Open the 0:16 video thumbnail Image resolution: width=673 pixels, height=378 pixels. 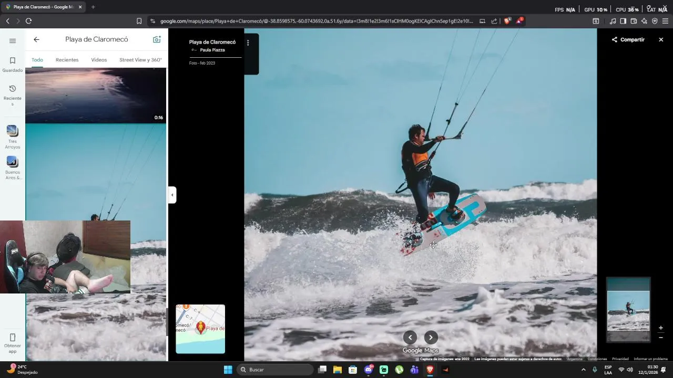point(96,96)
